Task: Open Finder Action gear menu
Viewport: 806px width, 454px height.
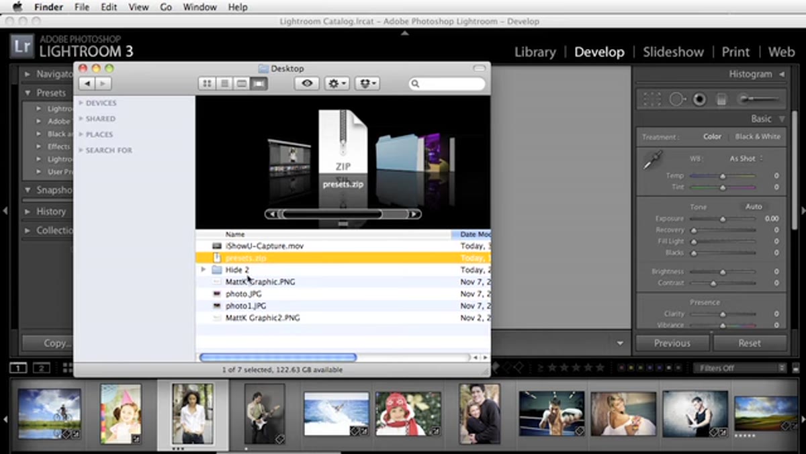Action: pyautogui.click(x=337, y=83)
